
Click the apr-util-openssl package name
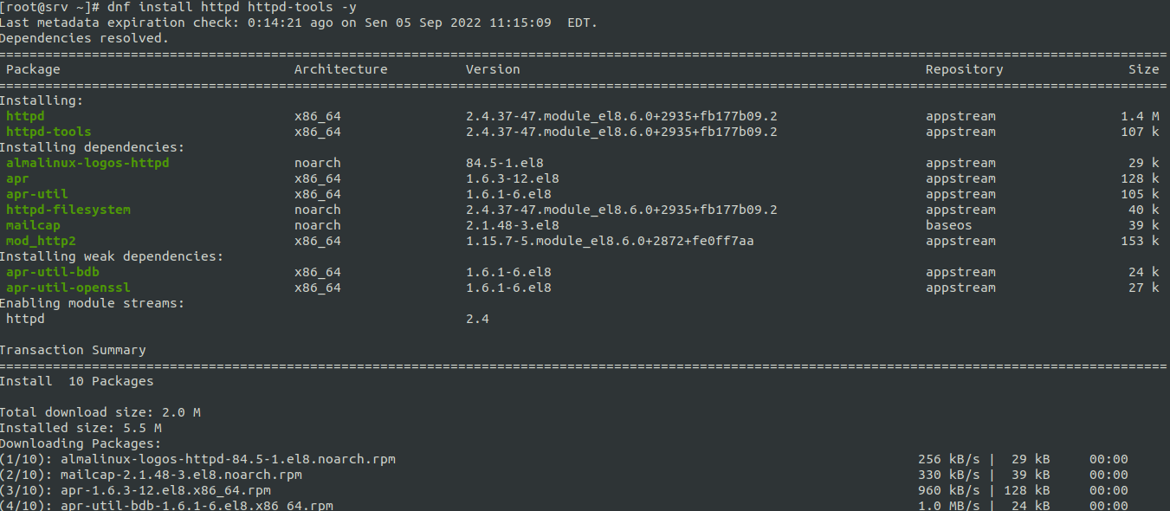68,288
